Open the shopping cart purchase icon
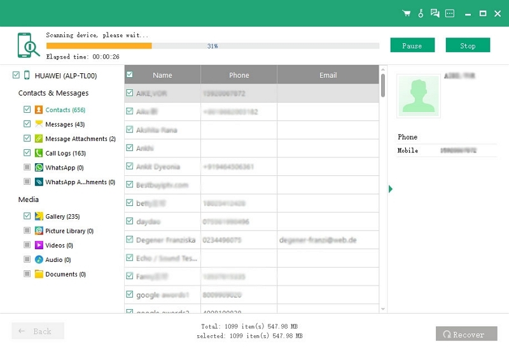Image resolution: width=509 pixels, height=348 pixels. click(407, 13)
